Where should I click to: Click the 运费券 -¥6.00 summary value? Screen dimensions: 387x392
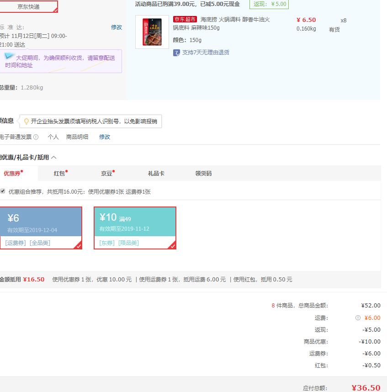pyautogui.click(x=371, y=354)
